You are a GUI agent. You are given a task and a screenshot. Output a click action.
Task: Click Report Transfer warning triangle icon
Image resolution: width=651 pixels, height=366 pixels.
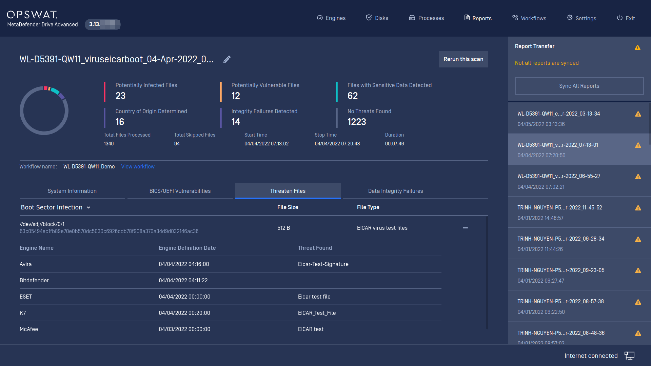[x=637, y=47]
